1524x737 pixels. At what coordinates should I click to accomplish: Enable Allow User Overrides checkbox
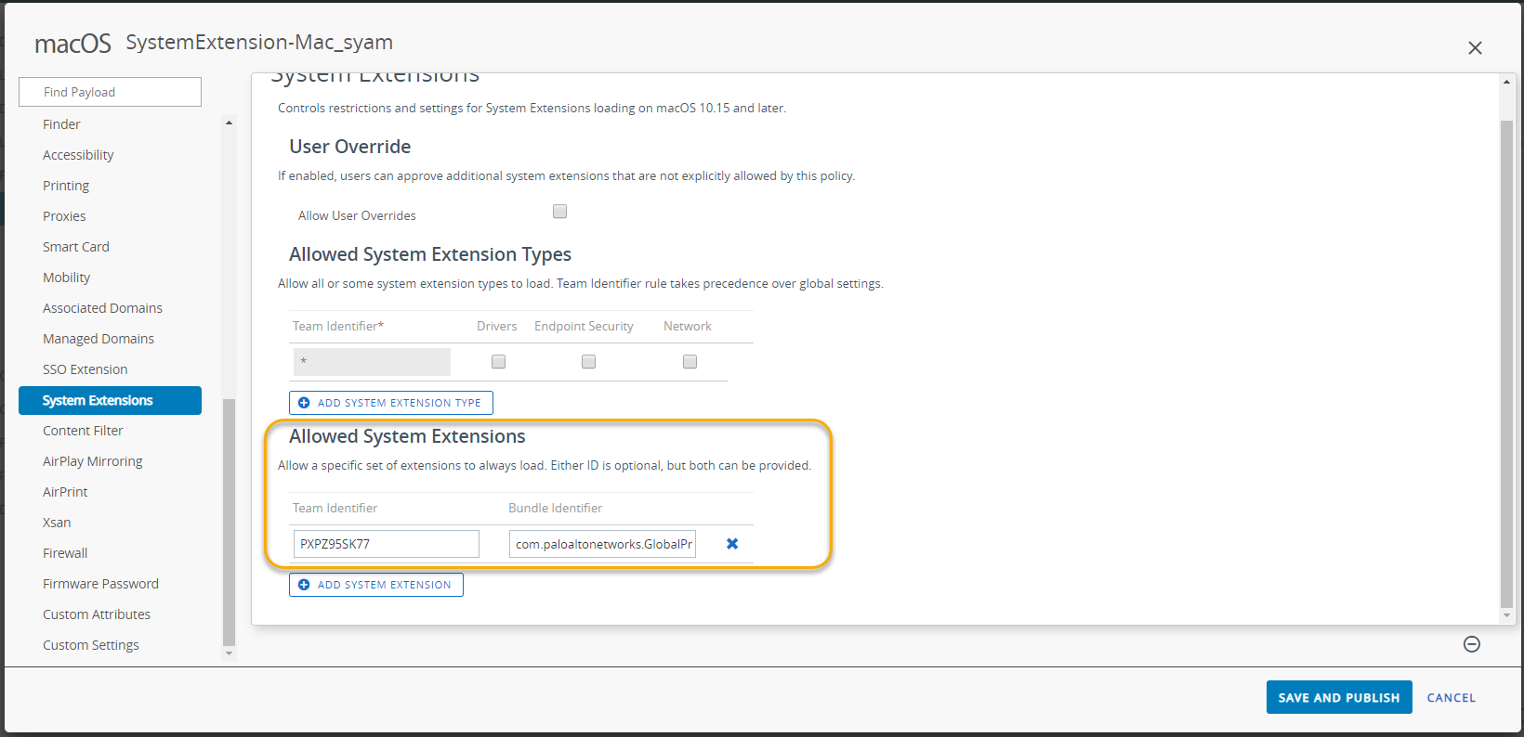click(x=559, y=212)
